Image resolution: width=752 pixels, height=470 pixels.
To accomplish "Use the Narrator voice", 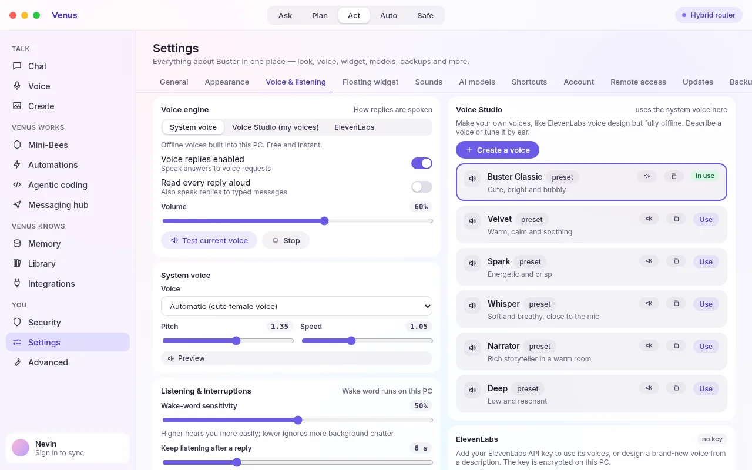I will (706, 346).
